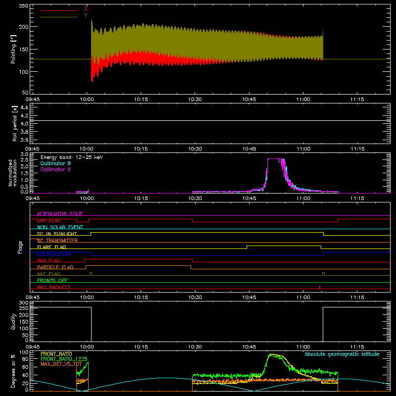The image size is (396, 396).
Task: Select the BAD_PACKETS flag label
Action: [54, 287]
